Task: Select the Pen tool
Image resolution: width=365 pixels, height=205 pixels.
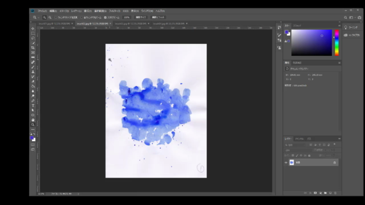Action: pos(33,101)
